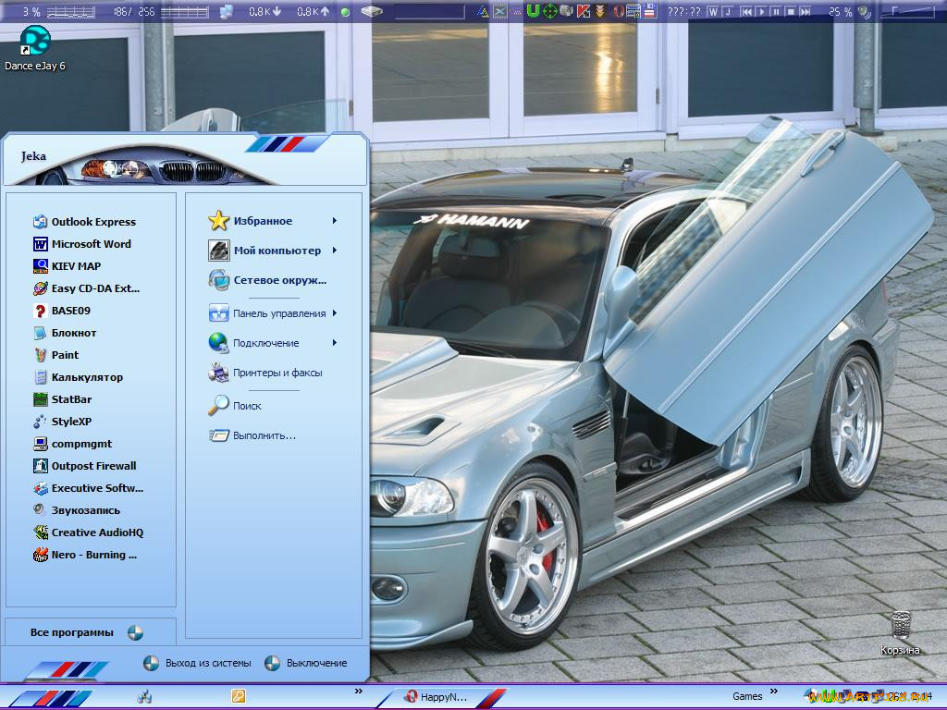Click Выход из системы (Log off)
Image resolution: width=947 pixels, height=710 pixels.
pyautogui.click(x=197, y=663)
